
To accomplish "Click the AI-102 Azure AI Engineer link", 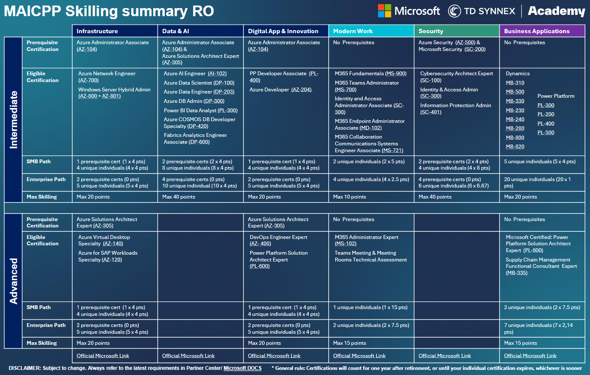I will (217, 74).
